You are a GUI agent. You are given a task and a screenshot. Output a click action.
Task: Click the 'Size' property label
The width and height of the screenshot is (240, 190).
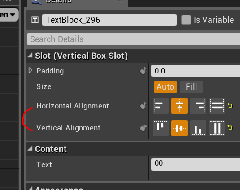pos(44,87)
